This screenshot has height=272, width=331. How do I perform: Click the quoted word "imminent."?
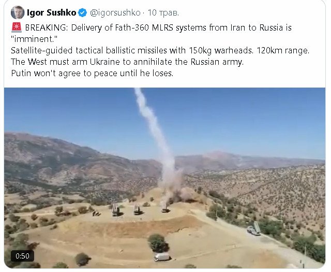click(34, 39)
